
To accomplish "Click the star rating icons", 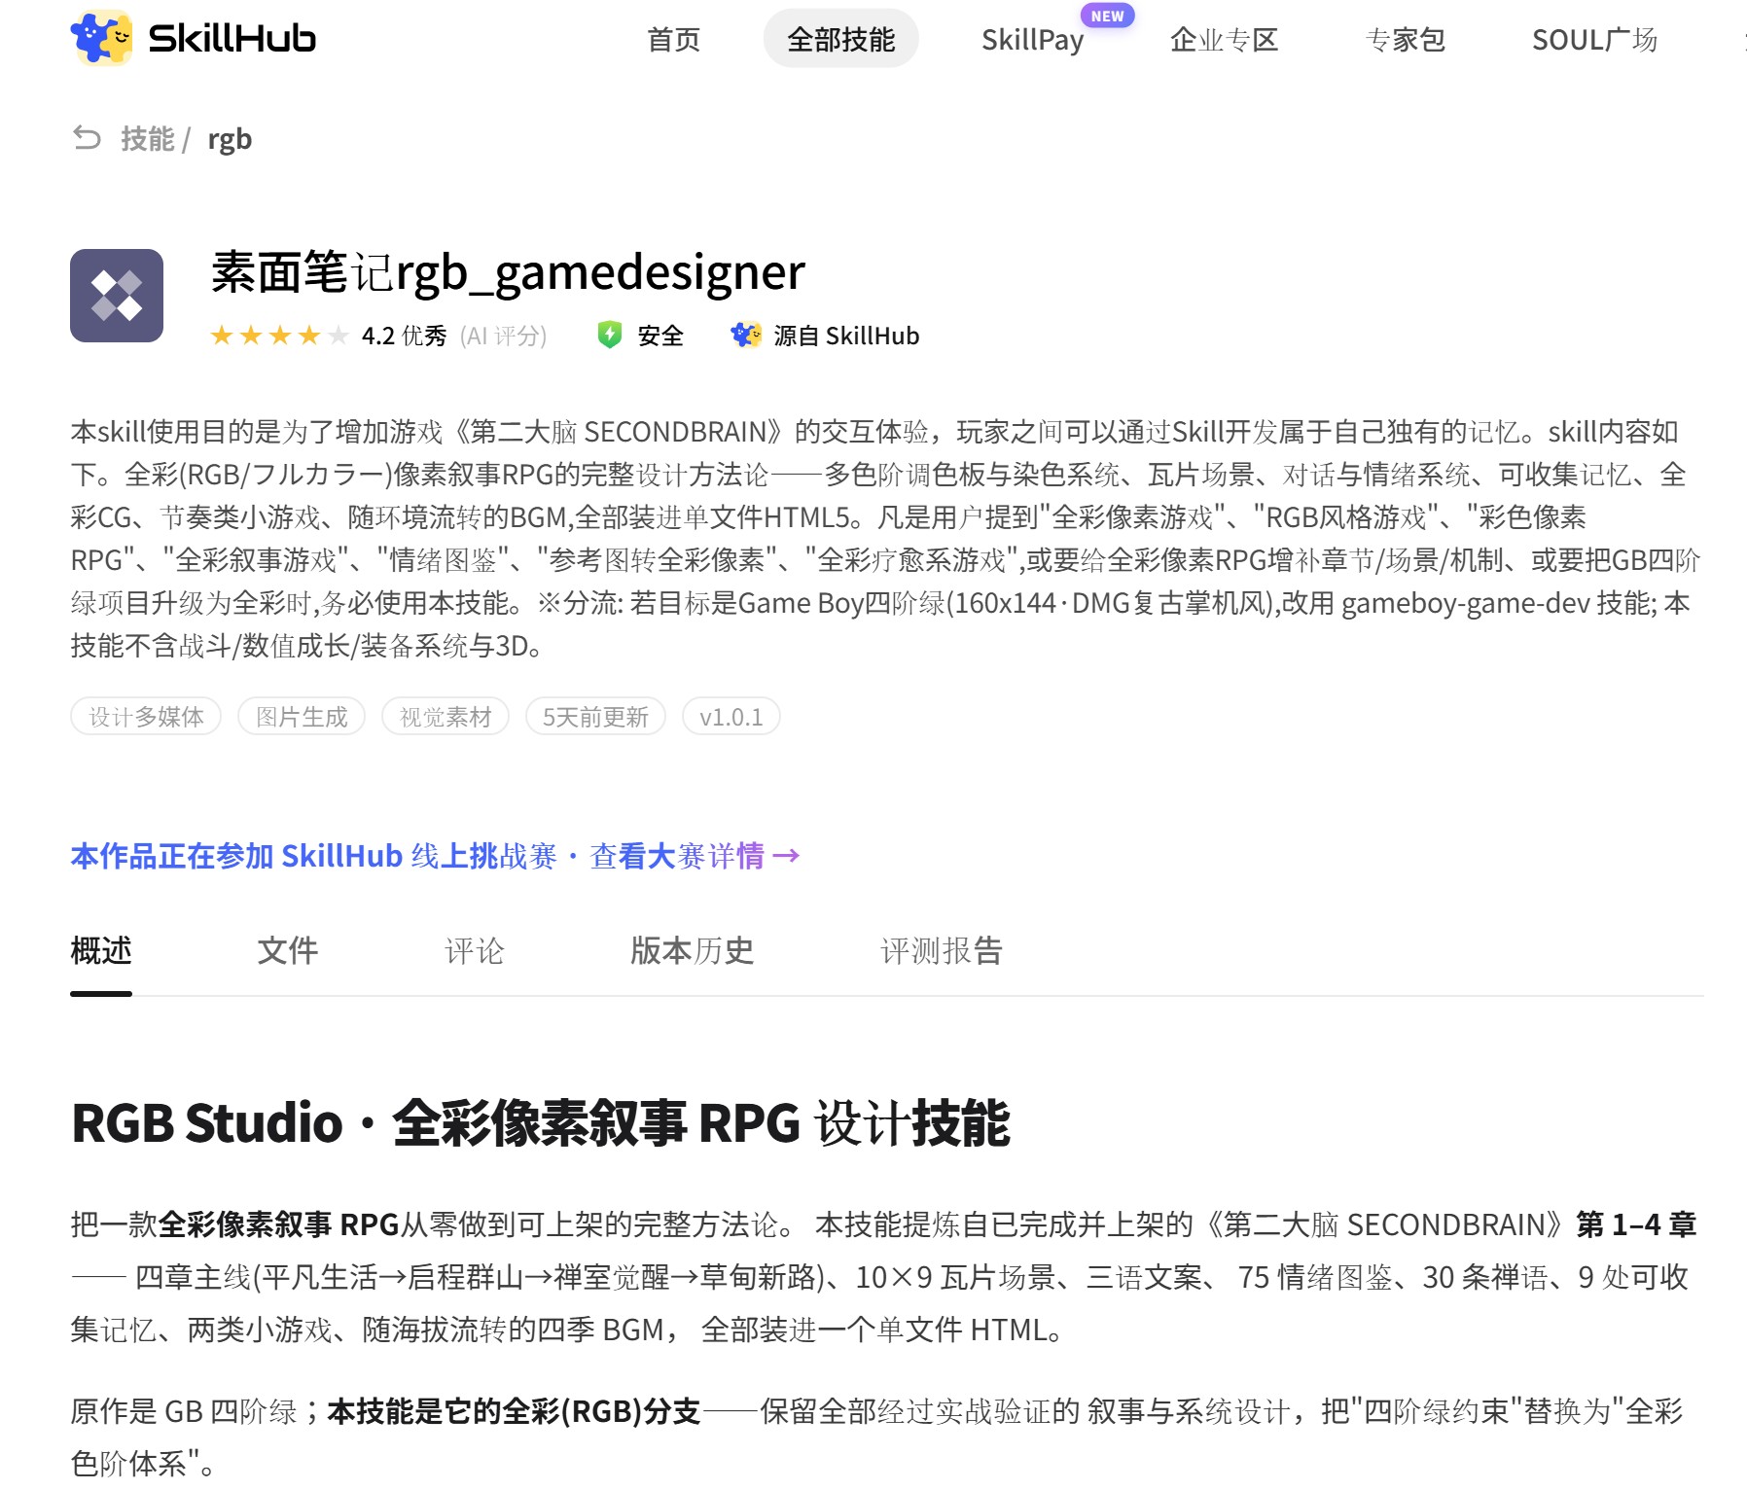I will (279, 336).
